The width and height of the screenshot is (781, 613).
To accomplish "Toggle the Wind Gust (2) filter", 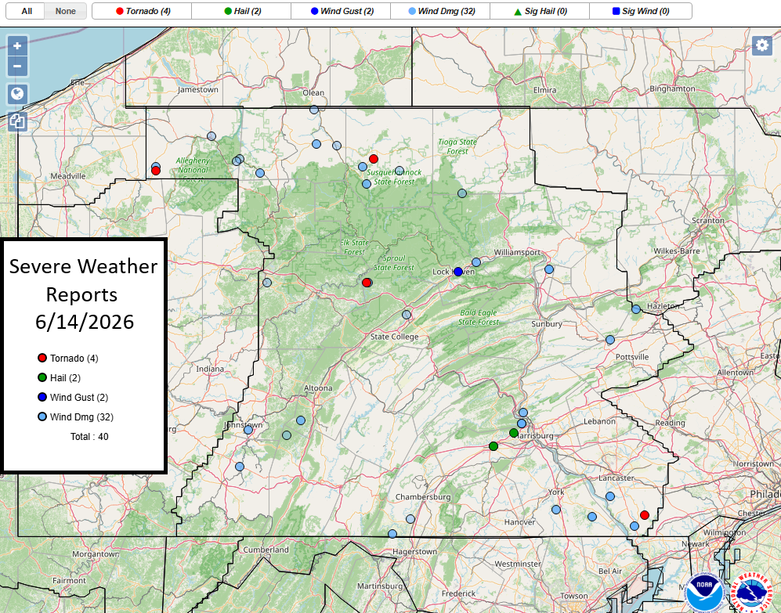I will [x=342, y=11].
